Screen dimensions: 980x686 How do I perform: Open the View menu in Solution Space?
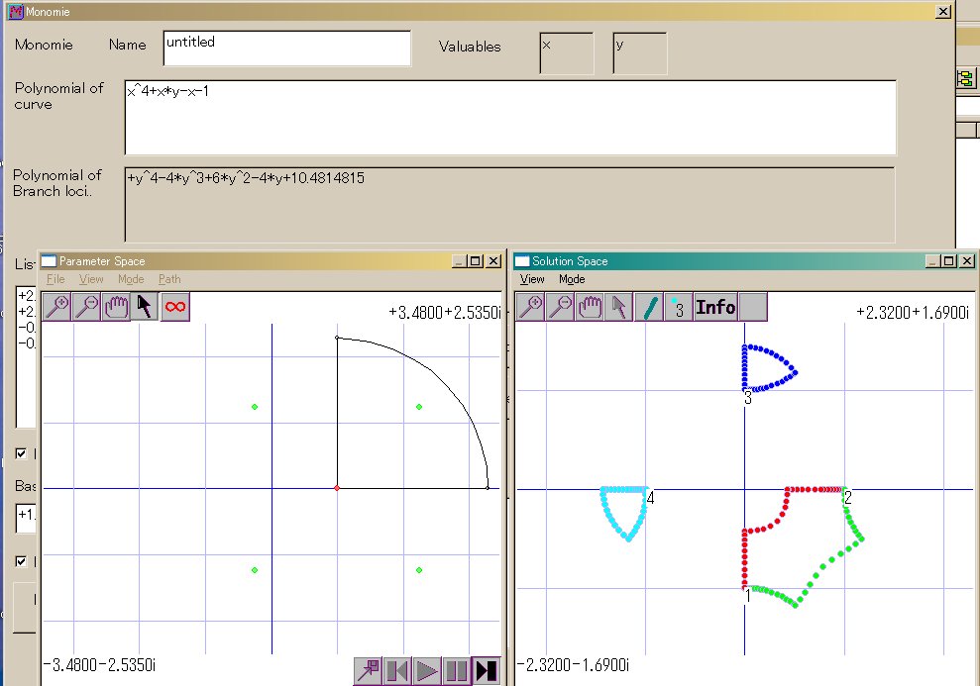point(532,279)
